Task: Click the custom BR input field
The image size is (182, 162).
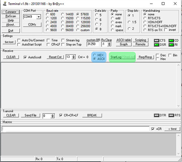Action: pyautogui.click(x=93, y=44)
